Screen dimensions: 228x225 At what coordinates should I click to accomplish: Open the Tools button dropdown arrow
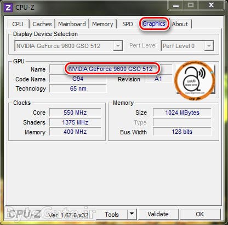[132, 214]
